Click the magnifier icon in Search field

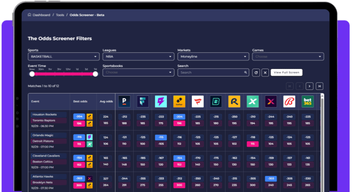[x=246, y=72]
